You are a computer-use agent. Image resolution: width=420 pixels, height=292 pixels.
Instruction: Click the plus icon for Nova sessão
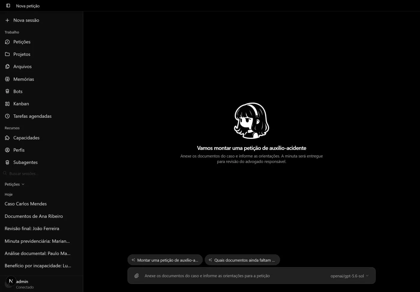click(7, 20)
